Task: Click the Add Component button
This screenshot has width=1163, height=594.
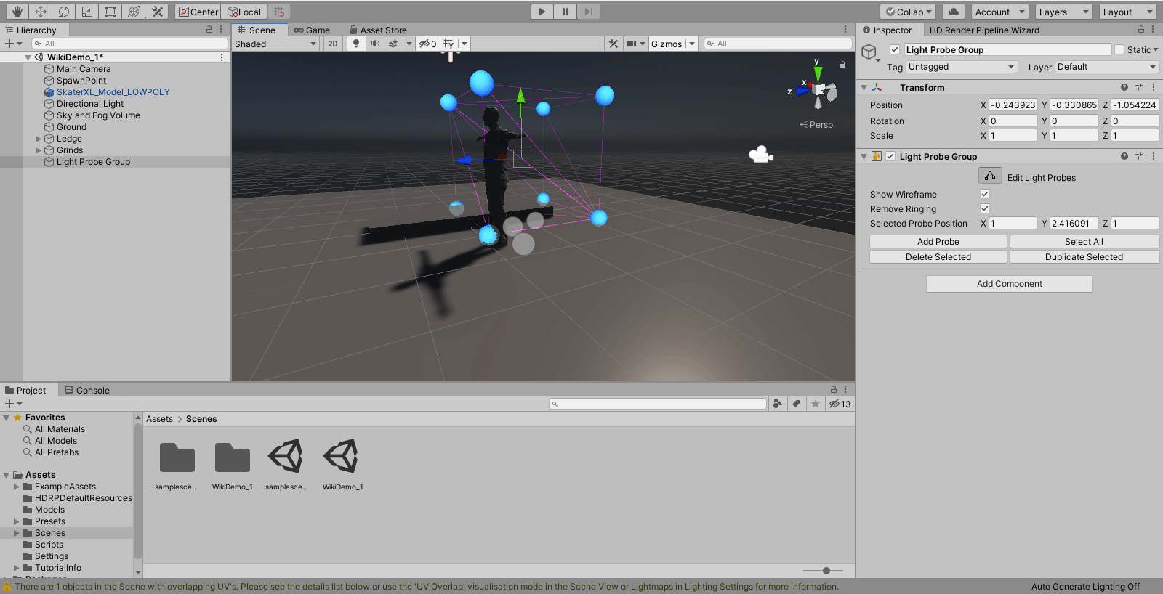Action: pos(1010,283)
